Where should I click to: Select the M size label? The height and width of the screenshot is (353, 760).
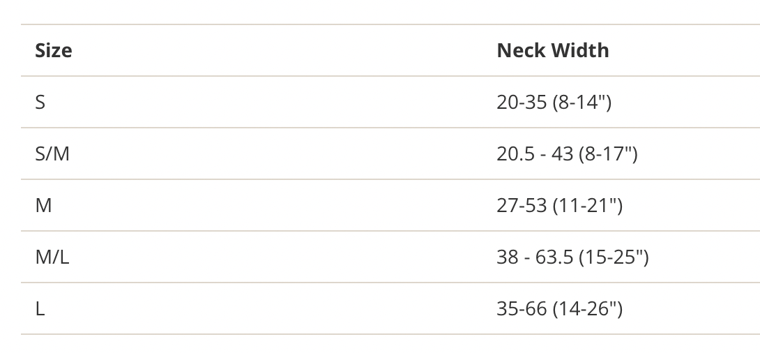[x=43, y=206]
